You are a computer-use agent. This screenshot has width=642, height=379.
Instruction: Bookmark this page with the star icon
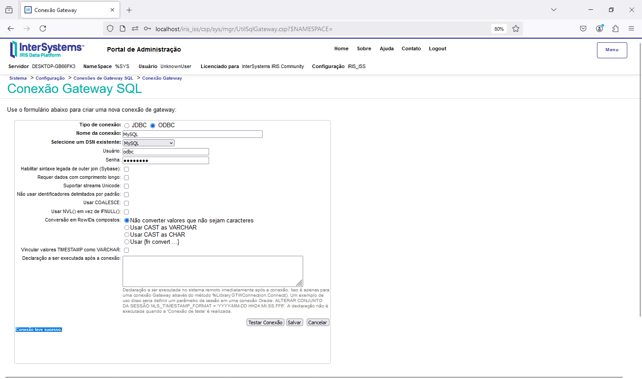click(516, 28)
